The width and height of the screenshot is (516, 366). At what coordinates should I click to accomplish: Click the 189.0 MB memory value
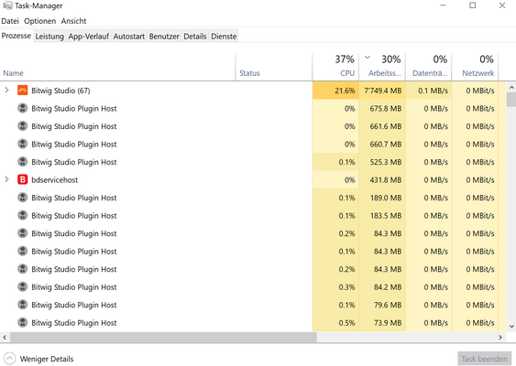386,198
